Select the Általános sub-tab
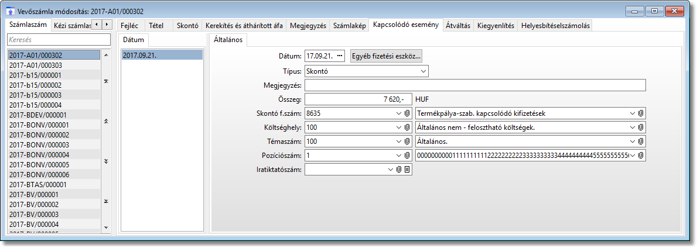 (228, 40)
